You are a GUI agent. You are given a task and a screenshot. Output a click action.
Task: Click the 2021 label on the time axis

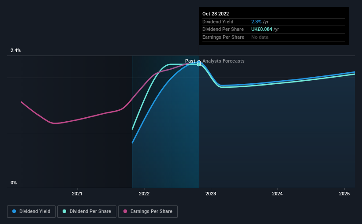(x=77, y=194)
